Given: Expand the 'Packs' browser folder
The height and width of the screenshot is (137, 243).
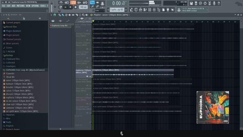Looking at the screenshot, I should coord(7,122).
